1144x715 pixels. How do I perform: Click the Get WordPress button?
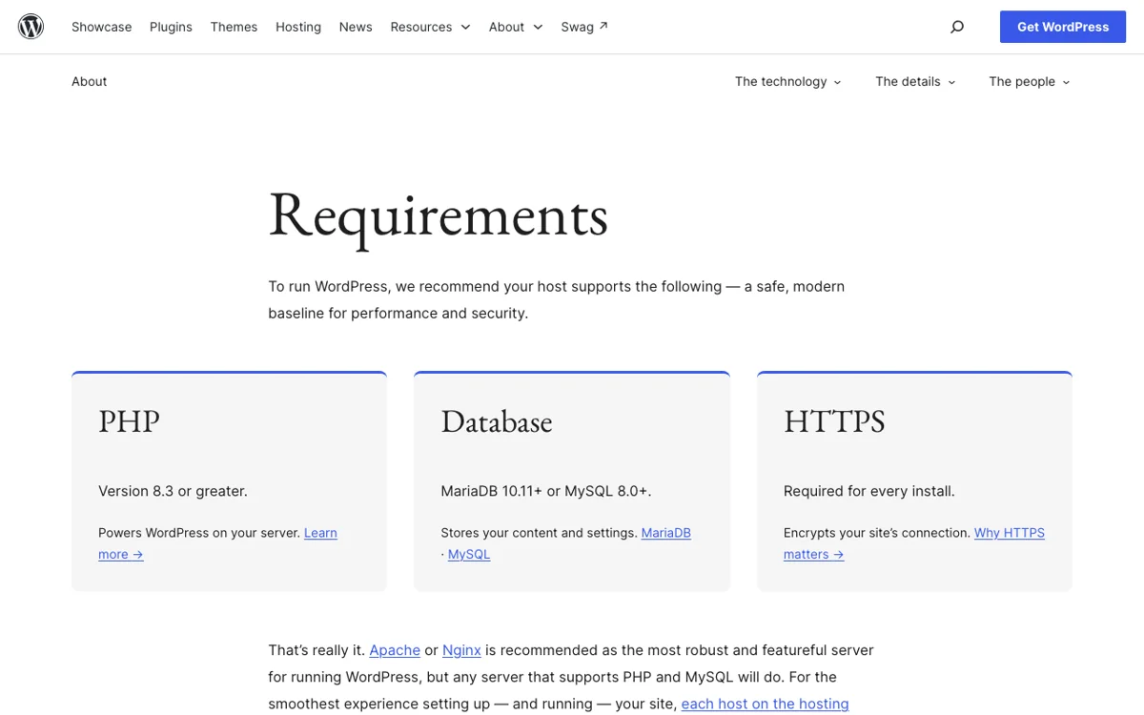click(1063, 27)
